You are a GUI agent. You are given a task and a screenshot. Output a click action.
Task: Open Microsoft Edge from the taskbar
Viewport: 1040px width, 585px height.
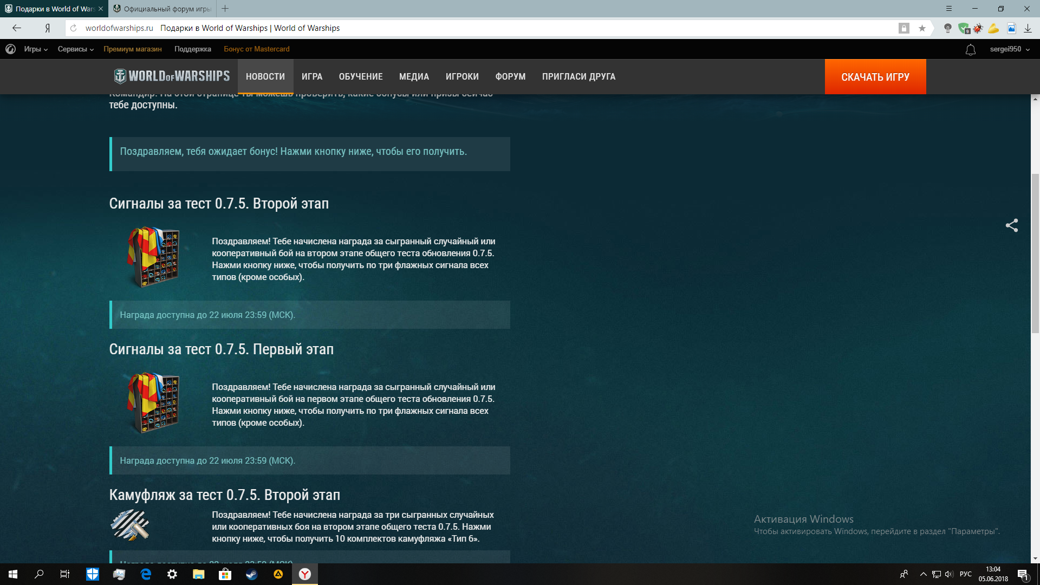[146, 574]
